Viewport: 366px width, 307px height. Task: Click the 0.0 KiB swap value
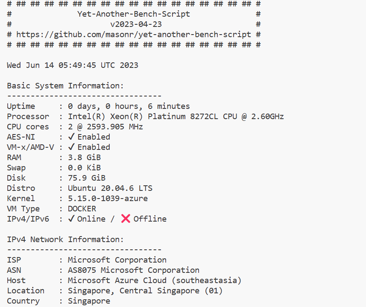coord(84,168)
